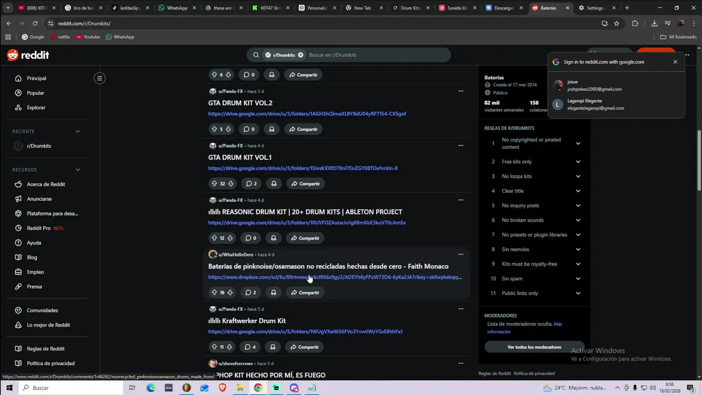The width and height of the screenshot is (702, 395).
Task: Remove r/Drumkits filter from search box
Action: (301, 55)
